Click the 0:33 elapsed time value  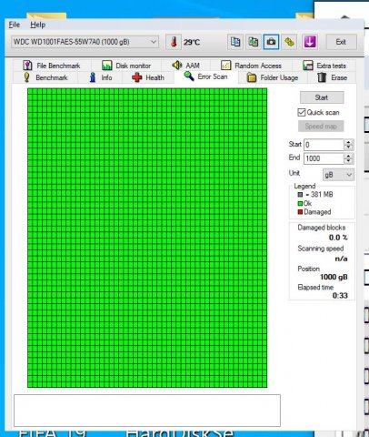340,296
